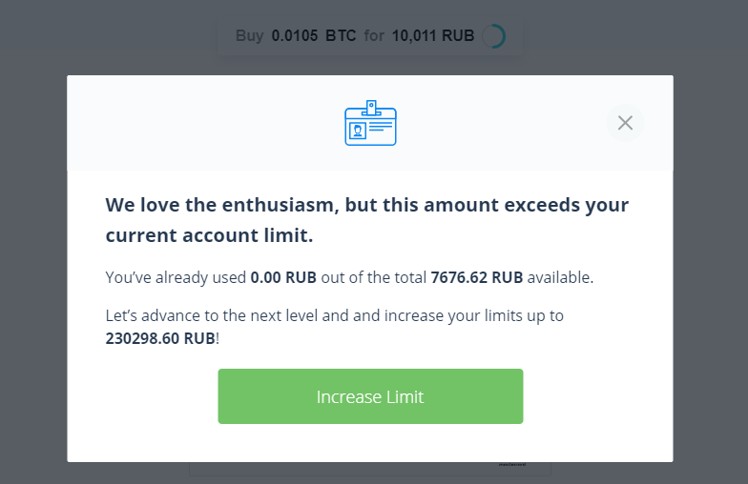The image size is (748, 484).
Task: Click the dimmed card outline below the dialog
Action: click(370, 469)
